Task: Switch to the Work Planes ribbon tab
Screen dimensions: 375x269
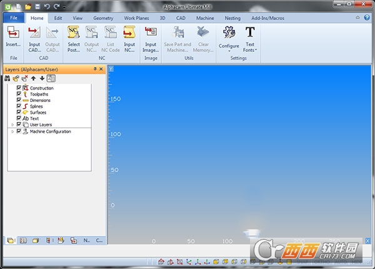Action: point(136,18)
